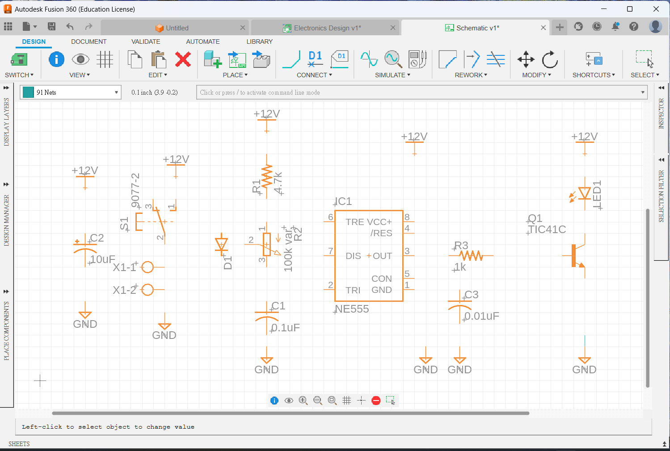
Task: Select the Rotate tool in Modify
Action: point(549,59)
